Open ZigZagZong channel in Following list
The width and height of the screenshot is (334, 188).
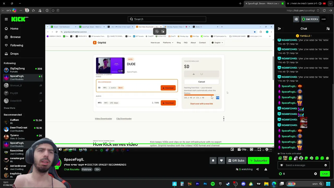pyautogui.click(x=23, y=70)
